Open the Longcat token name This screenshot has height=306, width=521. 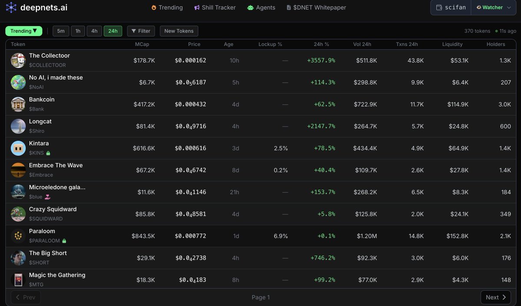coord(40,121)
